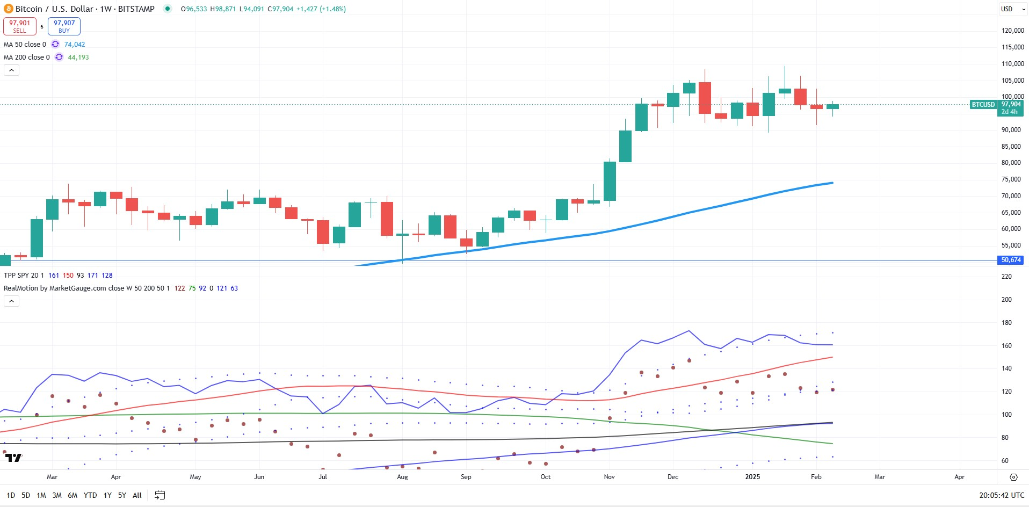This screenshot has height=507, width=1029.
Task: Click the spread value 6 between Sell and Buy
Action: (42, 26)
